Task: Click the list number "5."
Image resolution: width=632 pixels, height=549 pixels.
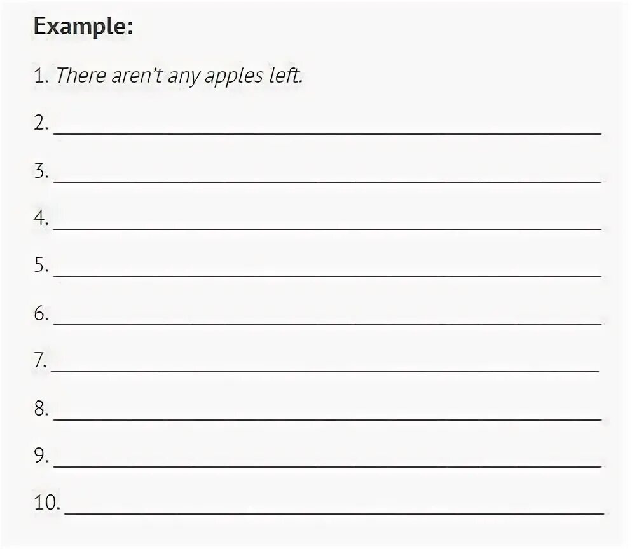Action: (42, 266)
